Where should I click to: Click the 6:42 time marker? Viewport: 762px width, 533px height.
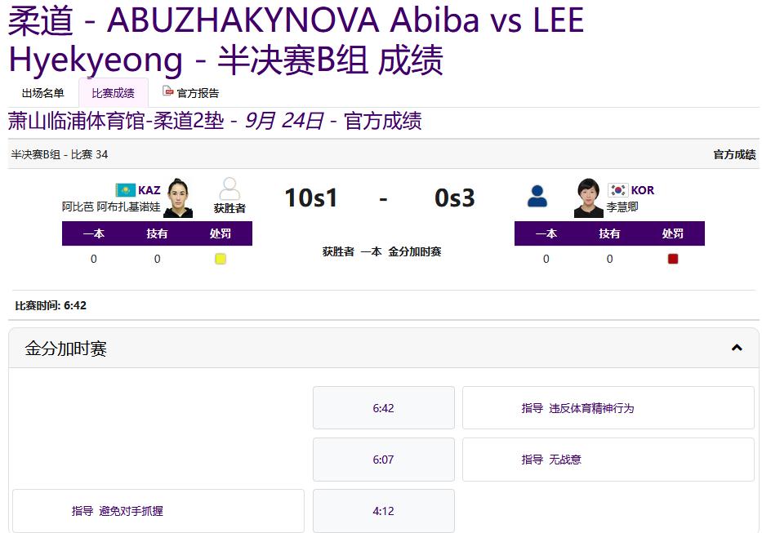pos(383,408)
